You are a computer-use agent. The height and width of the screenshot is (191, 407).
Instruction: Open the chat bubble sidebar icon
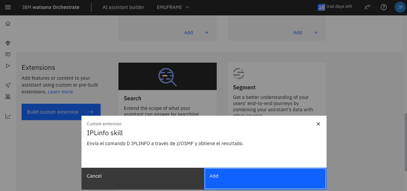coord(8,54)
